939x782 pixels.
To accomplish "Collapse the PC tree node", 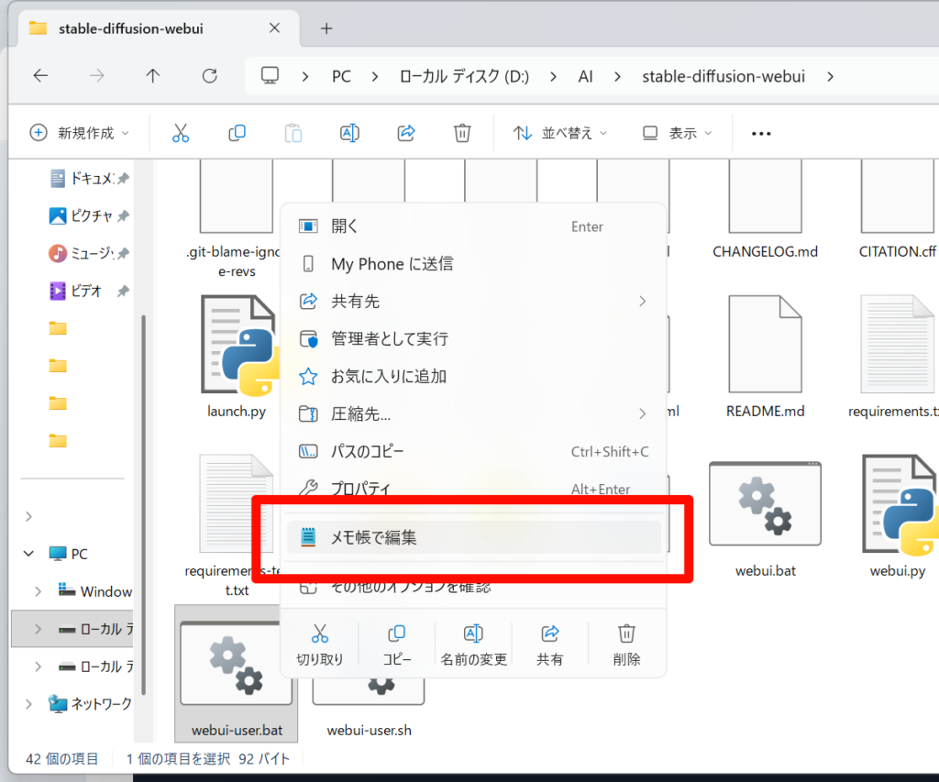I will 28,554.
